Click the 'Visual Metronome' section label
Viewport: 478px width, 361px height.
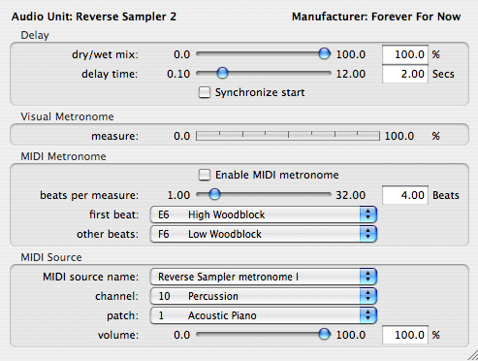tap(67, 116)
